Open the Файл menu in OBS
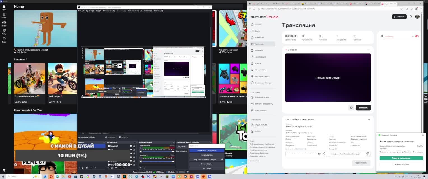 tap(81, 11)
